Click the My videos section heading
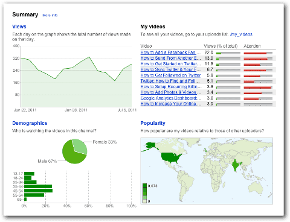This screenshot has height=222, width=290. point(153,27)
